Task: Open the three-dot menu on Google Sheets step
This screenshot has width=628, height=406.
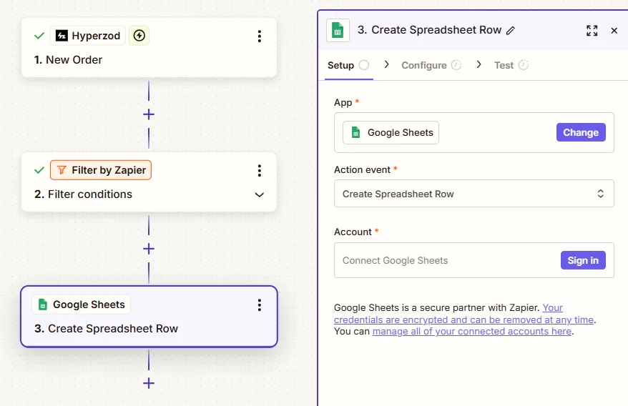Action: [x=260, y=305]
